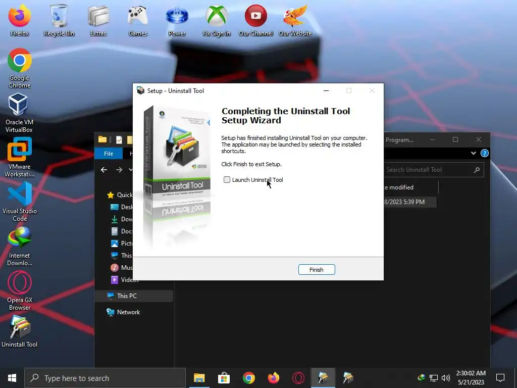Open Microsoft Store from taskbar
Image resolution: width=517 pixels, height=388 pixels.
pyautogui.click(x=224, y=378)
